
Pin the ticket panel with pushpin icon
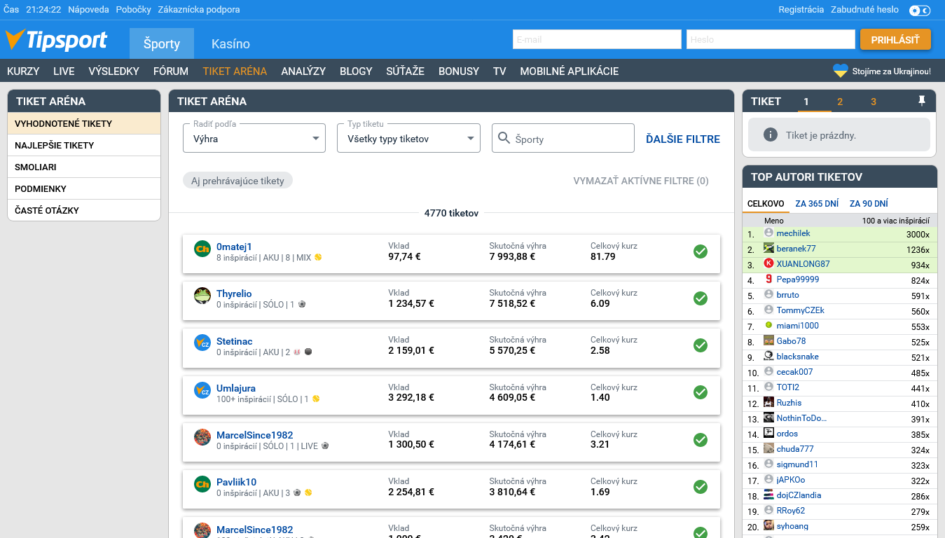[x=922, y=101]
